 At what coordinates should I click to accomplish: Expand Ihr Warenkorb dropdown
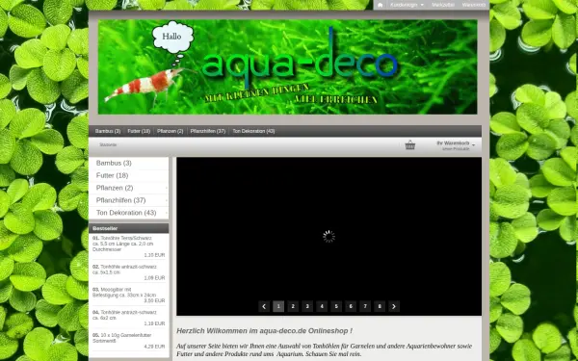456,145
